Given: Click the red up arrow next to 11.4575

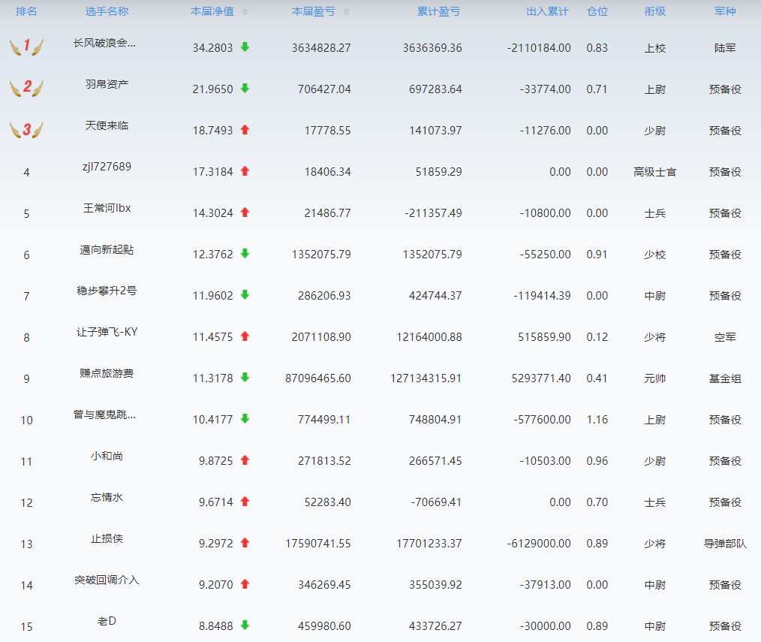Looking at the screenshot, I should [x=245, y=336].
